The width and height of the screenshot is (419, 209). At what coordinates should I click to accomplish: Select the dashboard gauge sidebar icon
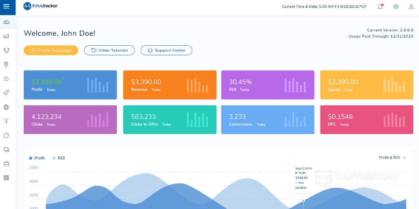click(x=7, y=22)
